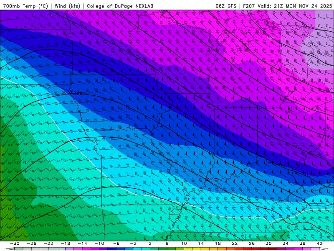Click the "42" colorbar value
The height and width of the screenshot is (251, 334).
click(x=319, y=243)
